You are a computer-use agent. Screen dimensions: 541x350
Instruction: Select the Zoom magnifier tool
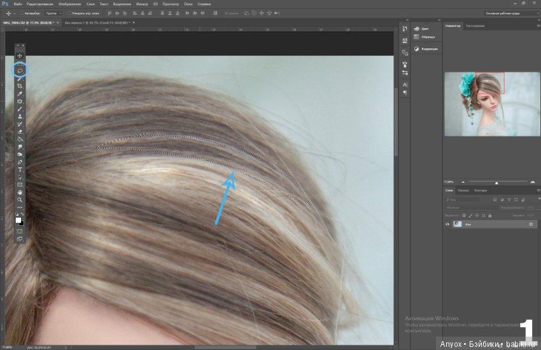click(x=20, y=200)
